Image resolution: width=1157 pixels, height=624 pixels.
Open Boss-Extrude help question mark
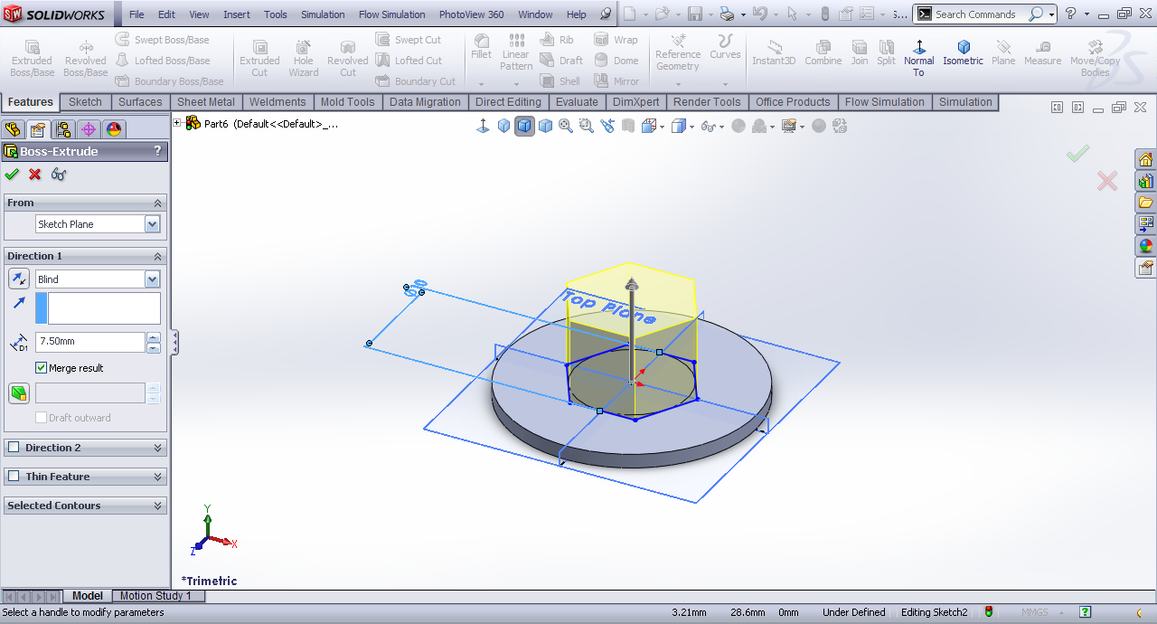tap(157, 151)
